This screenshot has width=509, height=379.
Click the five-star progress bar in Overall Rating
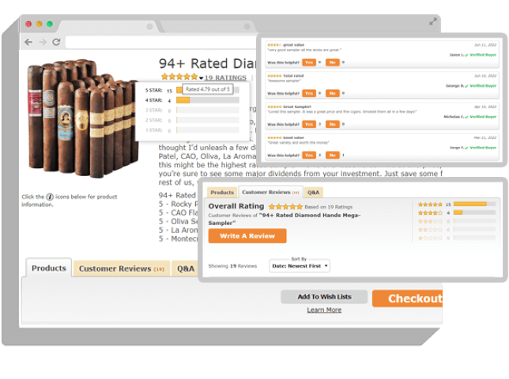pyautogui.click(x=474, y=204)
